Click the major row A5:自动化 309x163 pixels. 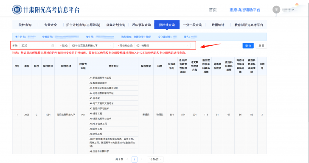click(x=113, y=98)
